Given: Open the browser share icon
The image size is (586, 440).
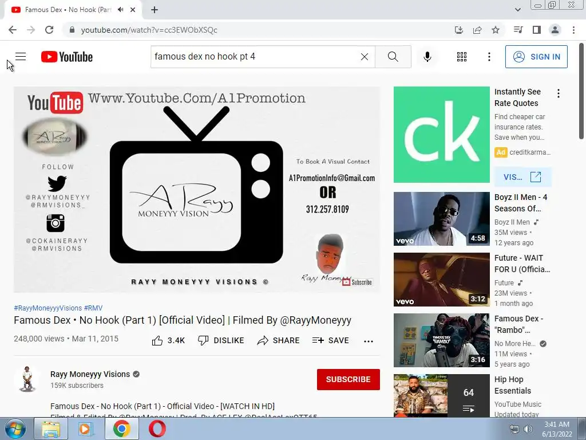Looking at the screenshot, I should coord(477,30).
